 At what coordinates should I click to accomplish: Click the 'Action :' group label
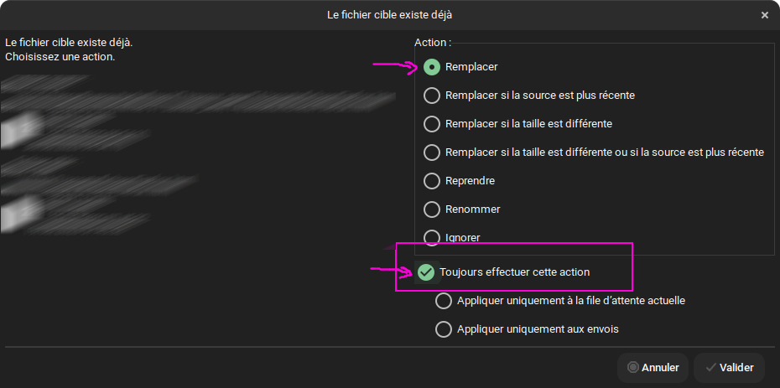coord(433,42)
